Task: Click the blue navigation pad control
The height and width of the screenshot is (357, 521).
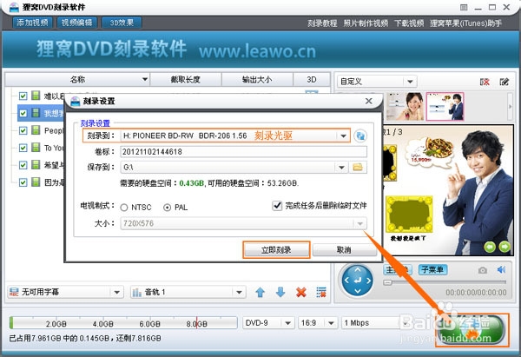Action: click(358, 281)
